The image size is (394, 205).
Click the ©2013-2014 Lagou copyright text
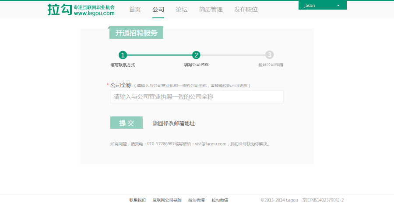coord(279,200)
